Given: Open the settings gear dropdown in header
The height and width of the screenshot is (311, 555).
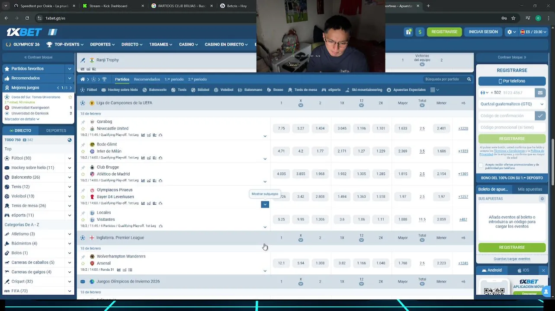Looking at the screenshot, I should [511, 32].
